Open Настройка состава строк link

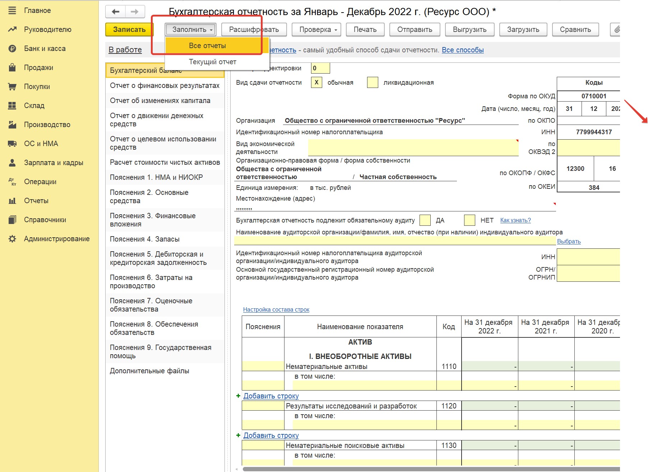(x=276, y=309)
